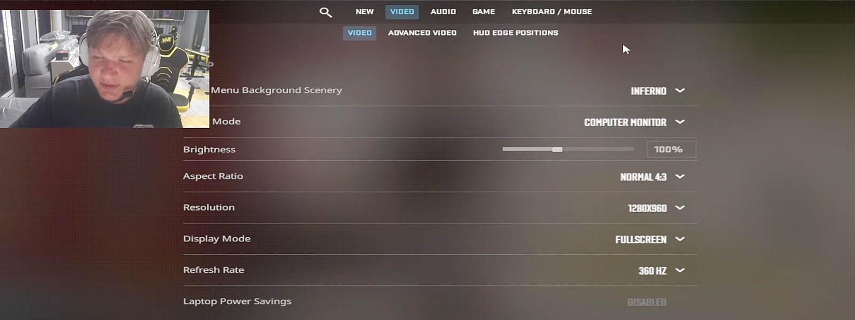Viewport: 855px width, 320px height.
Task: Click the FULLSCREEN display mode value
Action: (641, 240)
